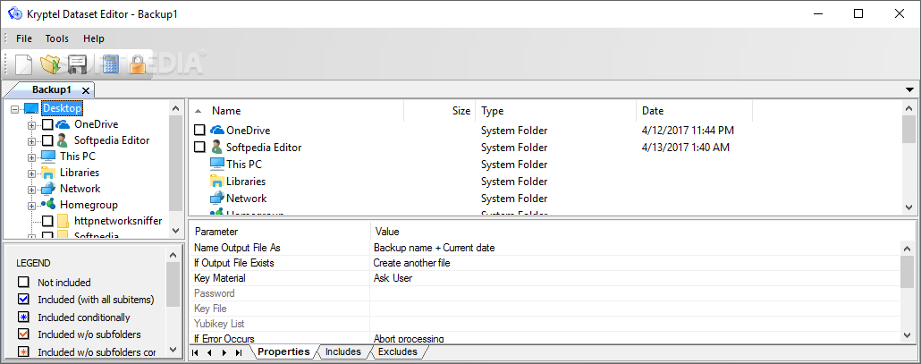Click OneDrive cloud icon in file list
The height and width of the screenshot is (364, 921).
point(217,131)
